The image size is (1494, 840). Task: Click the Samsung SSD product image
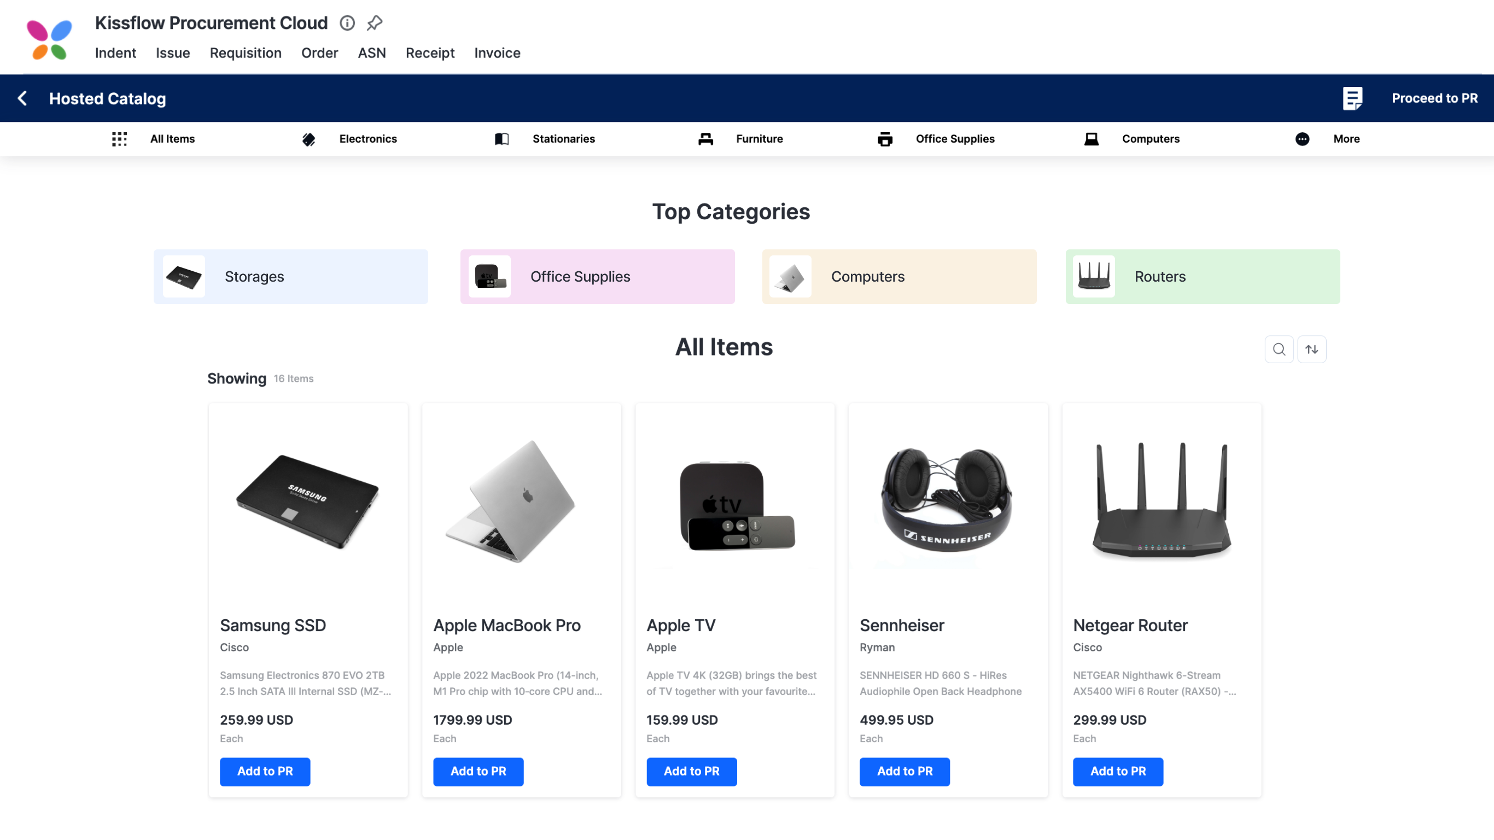[307, 502]
